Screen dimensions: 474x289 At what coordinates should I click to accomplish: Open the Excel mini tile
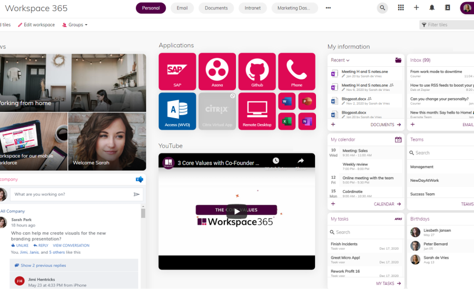287,121
